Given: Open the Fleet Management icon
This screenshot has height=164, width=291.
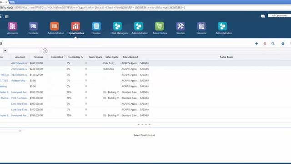Looking at the screenshot, I should click(117, 26).
